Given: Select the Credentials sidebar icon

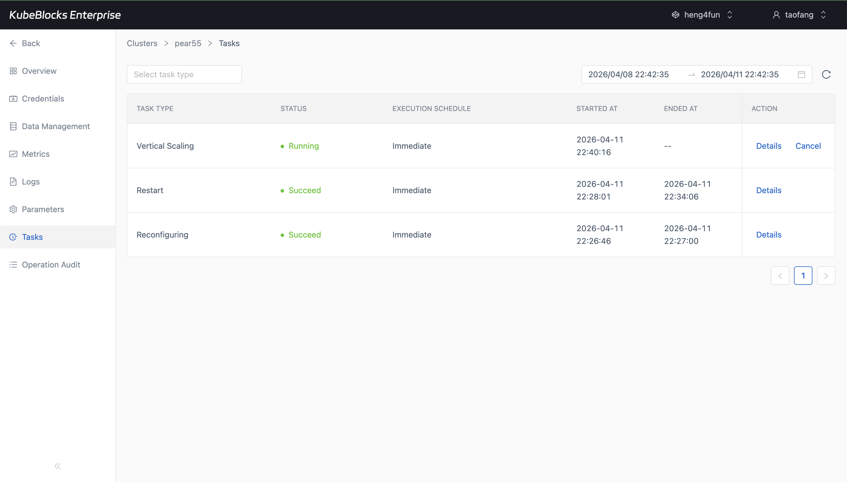Looking at the screenshot, I should point(13,98).
